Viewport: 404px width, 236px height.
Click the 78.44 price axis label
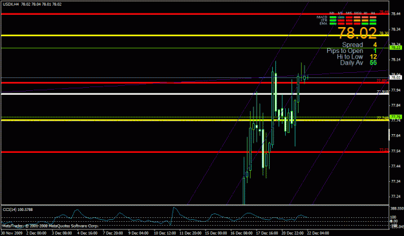point(396,14)
